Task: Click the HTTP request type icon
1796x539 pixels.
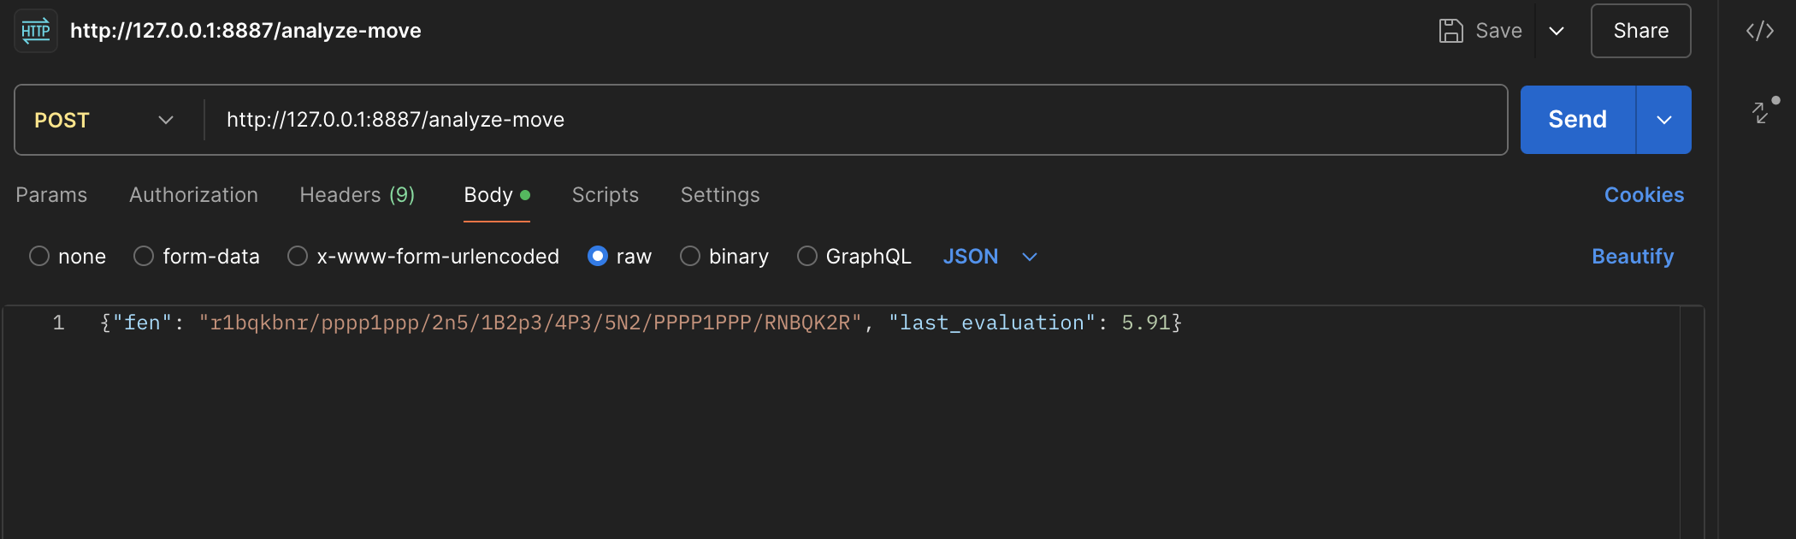Action: pyautogui.click(x=36, y=31)
